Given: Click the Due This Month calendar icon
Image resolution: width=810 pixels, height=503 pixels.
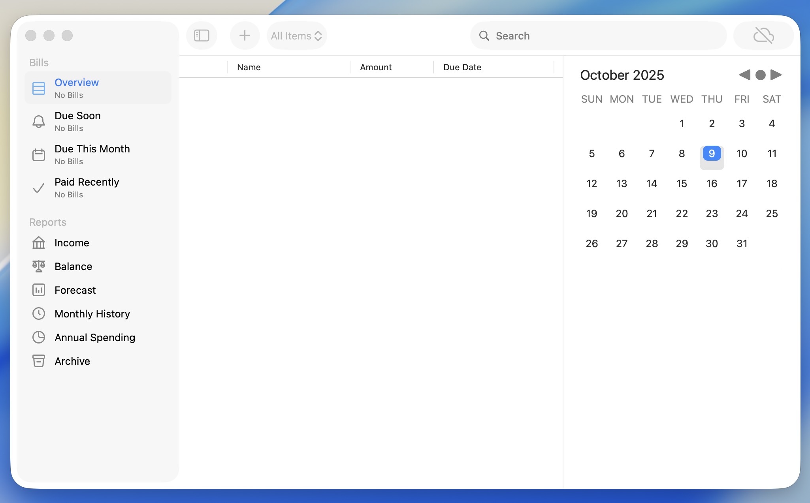Looking at the screenshot, I should (x=39, y=154).
